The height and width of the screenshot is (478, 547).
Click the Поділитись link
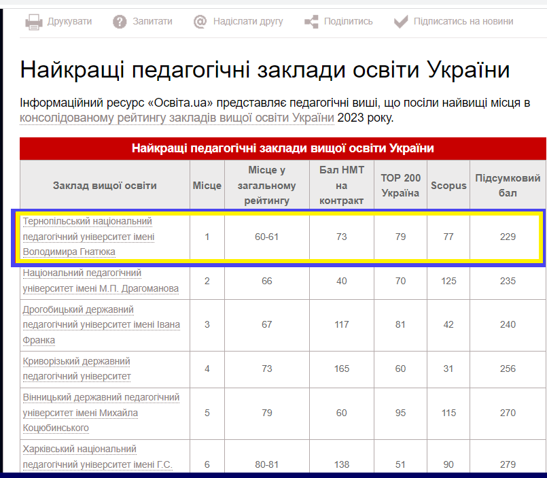[348, 22]
